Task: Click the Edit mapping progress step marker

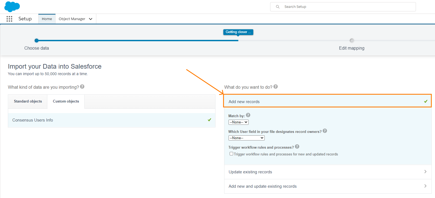Action: 352,40
